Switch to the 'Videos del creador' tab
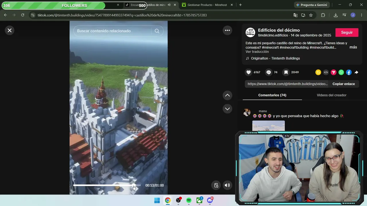367x206 pixels. pyautogui.click(x=332, y=95)
